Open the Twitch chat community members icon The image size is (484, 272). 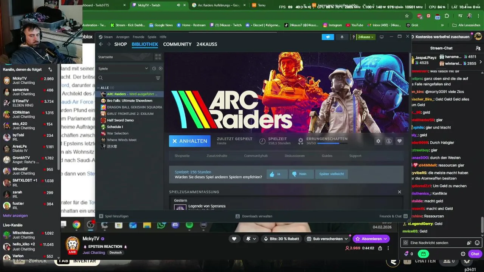478,48
